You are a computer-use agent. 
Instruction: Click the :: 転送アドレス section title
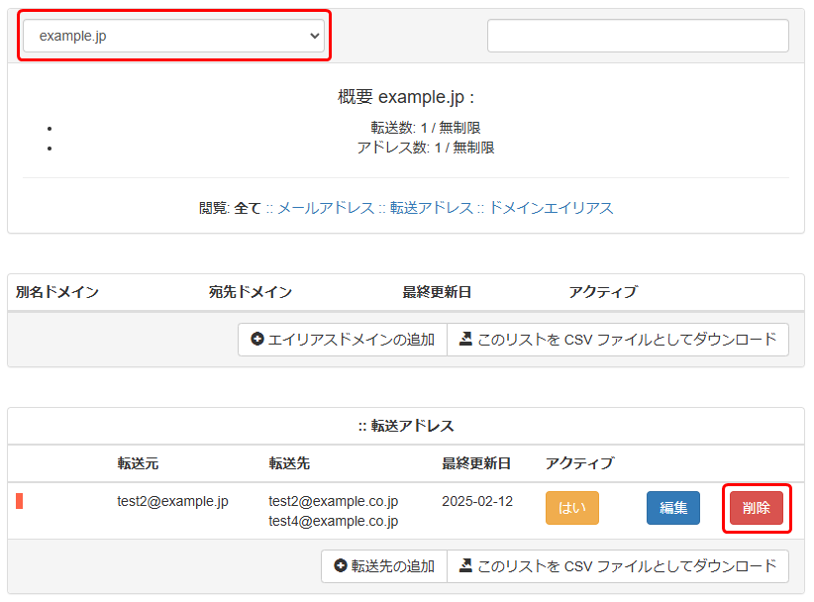[x=406, y=426]
